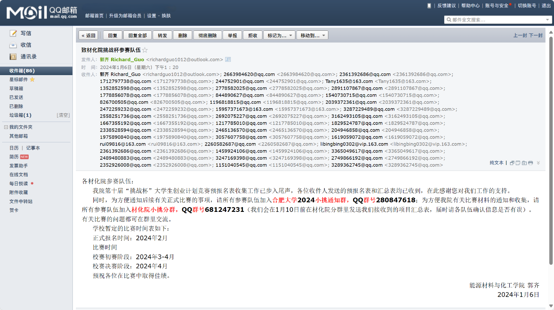Click the 收信 receive mail icon
This screenshot has width=554, height=310.
coord(13,45)
